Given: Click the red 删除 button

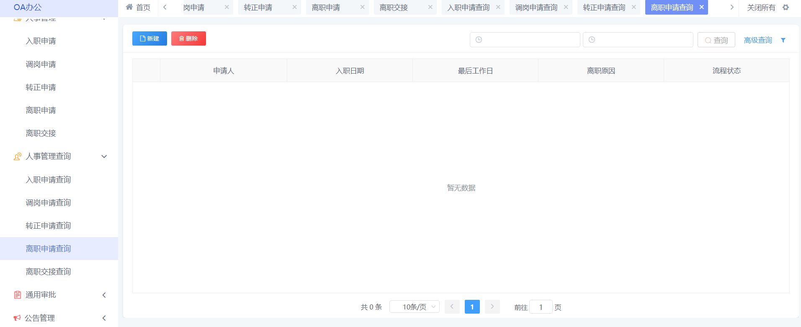Looking at the screenshot, I should click(188, 38).
